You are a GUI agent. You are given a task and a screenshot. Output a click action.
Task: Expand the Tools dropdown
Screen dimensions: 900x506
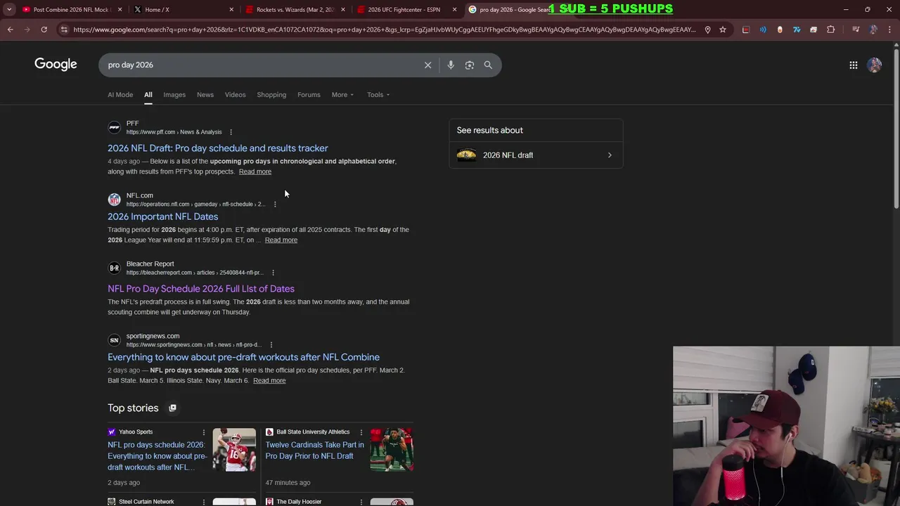378,95
